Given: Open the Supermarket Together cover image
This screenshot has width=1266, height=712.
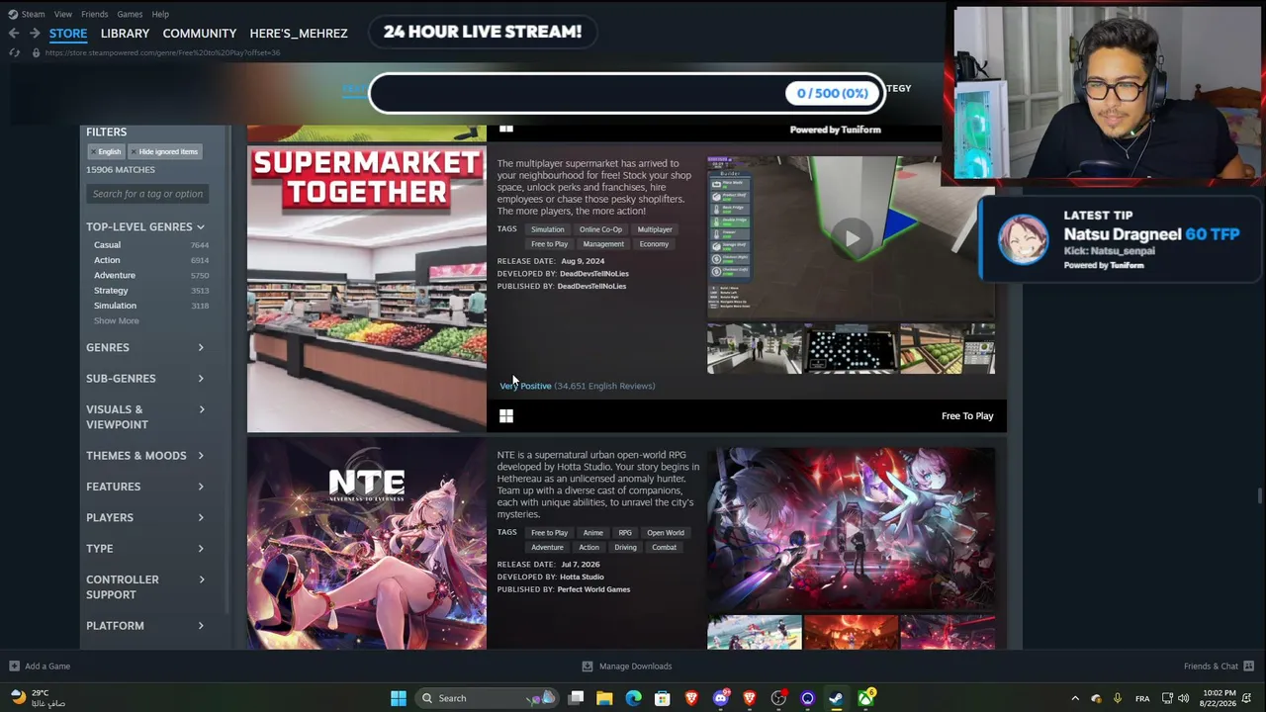Looking at the screenshot, I should 367,290.
